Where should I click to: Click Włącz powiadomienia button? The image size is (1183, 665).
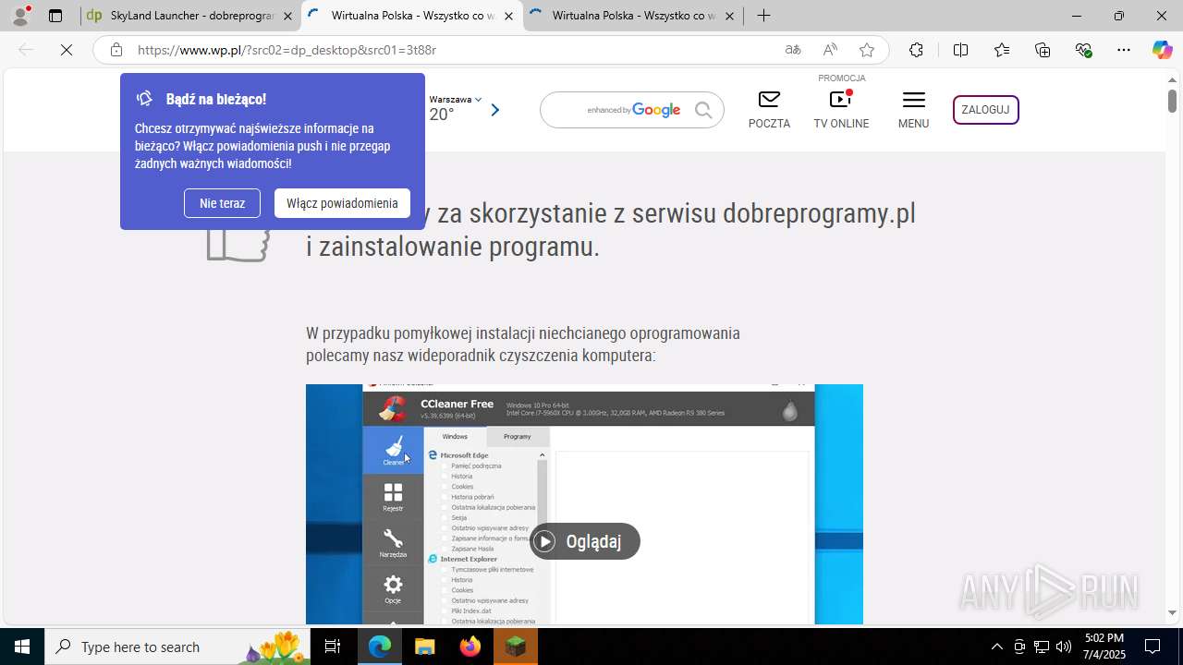342,203
